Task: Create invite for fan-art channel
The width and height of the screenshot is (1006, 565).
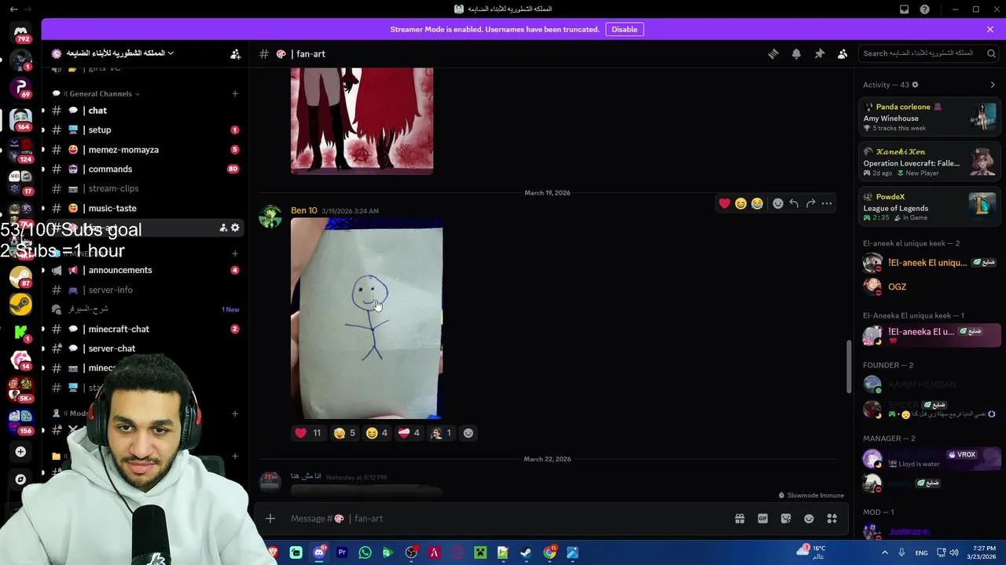Action: coord(223,228)
